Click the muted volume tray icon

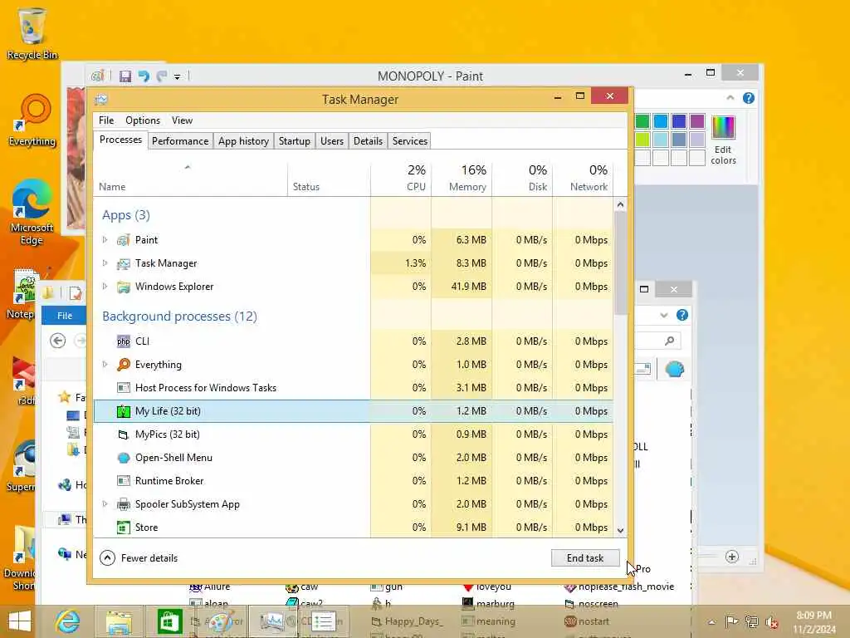(x=770, y=622)
